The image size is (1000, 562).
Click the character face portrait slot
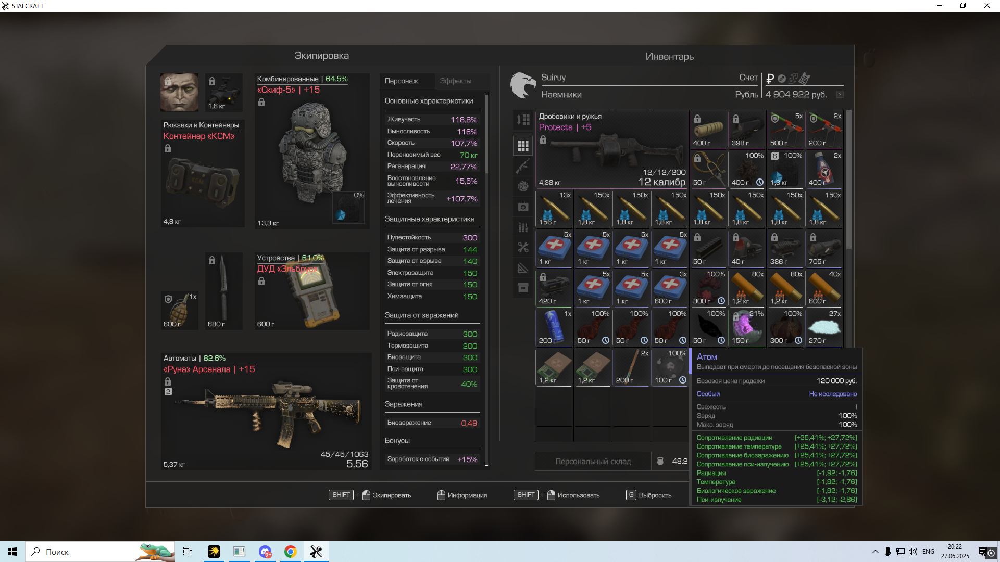point(179,92)
